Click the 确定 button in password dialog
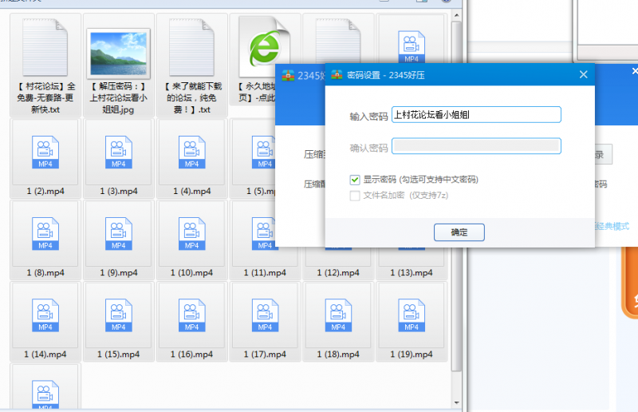Viewport: 638px width, 412px height. (459, 232)
